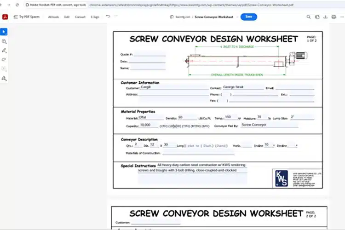Open the Edit menu in Acrobat toolbar
Image resolution: width=345 pixels, height=230 pixels.
tap(67, 17)
